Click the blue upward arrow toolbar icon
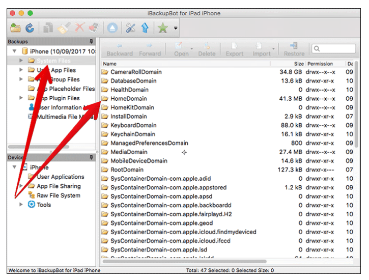Viewport: 369px width, 280px height. tap(145, 29)
